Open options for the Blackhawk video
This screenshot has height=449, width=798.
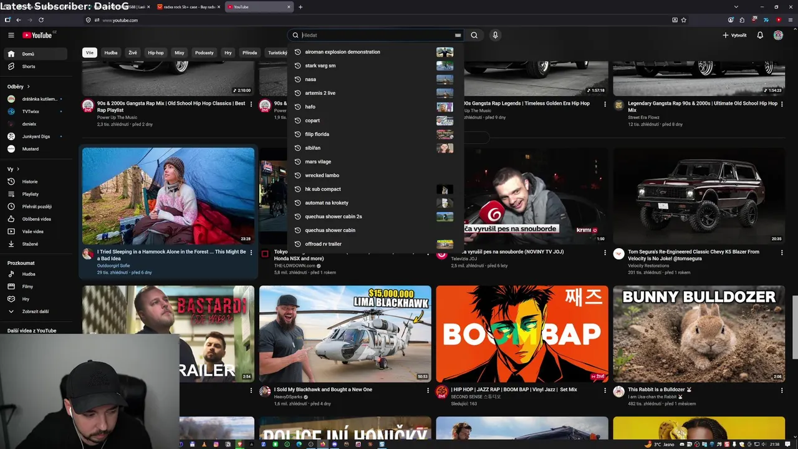[x=428, y=390]
